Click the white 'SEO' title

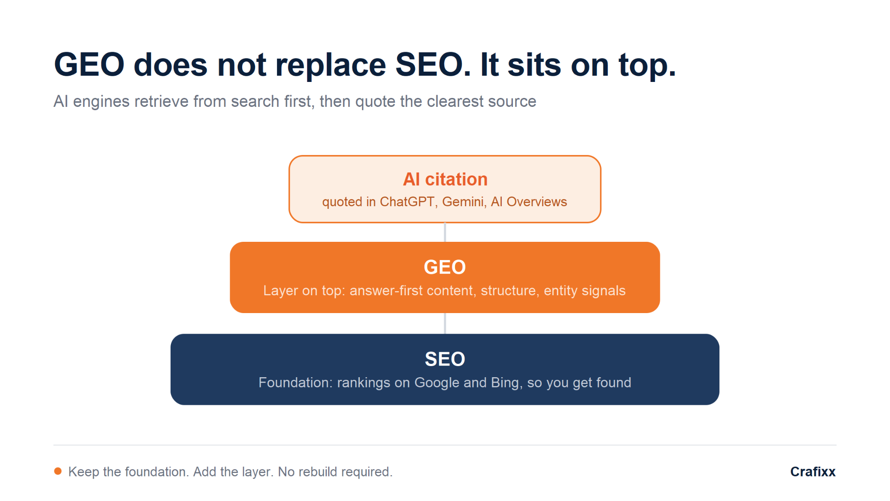tap(445, 359)
